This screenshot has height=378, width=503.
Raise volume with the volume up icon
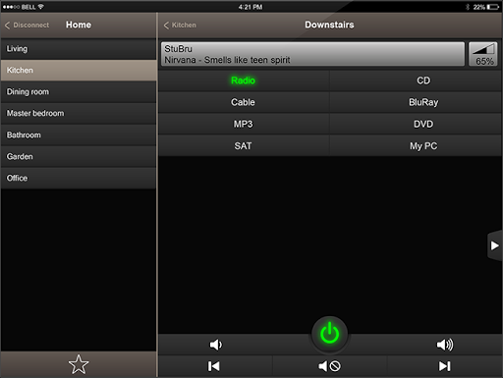tap(445, 345)
